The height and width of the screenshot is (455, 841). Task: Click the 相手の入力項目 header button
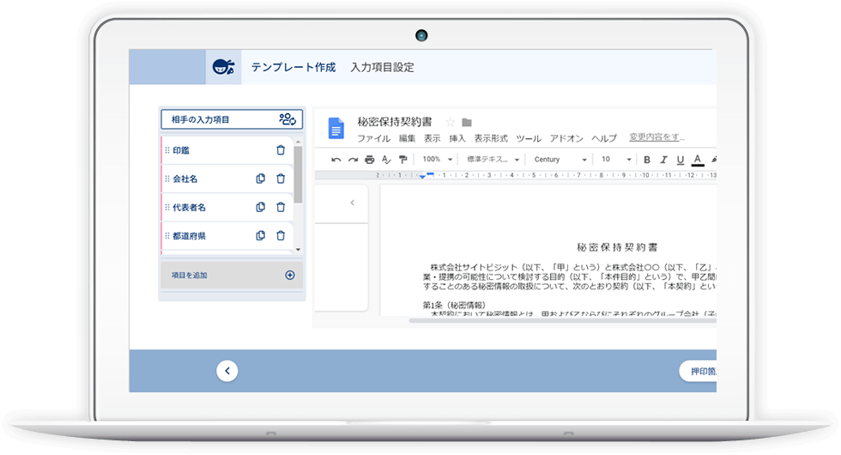(232, 119)
